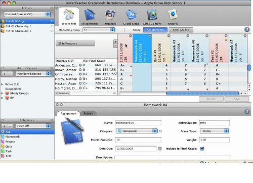Select the 2(A-B) Chemistry 1 class
This screenshot has width=253, height=183.
(27, 26)
